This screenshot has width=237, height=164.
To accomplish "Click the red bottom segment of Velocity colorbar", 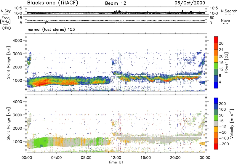I will point(216,147).
